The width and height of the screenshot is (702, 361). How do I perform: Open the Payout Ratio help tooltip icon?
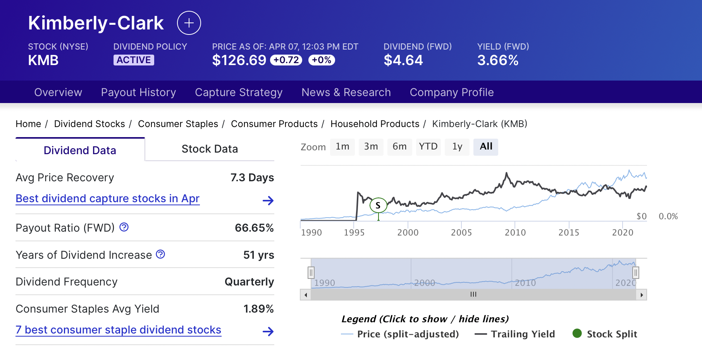point(124,228)
